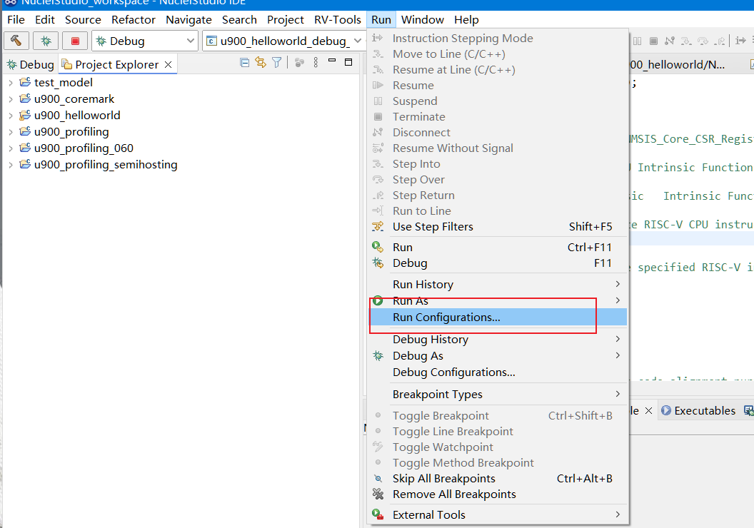
Task: Toggle Use Step Filters in Run menu
Action: coord(433,227)
